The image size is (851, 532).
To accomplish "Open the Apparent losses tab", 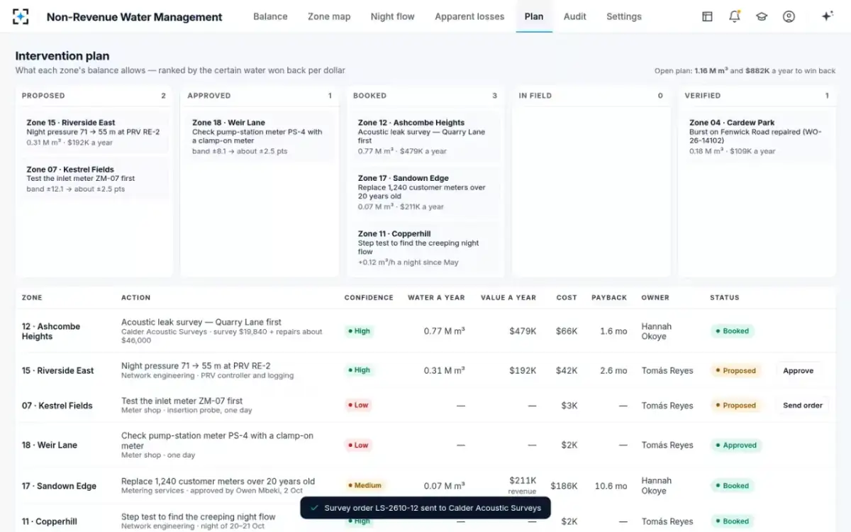I will coord(469,16).
